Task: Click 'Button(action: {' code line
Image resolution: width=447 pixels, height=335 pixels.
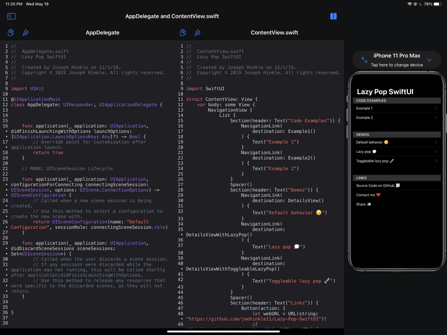Action: point(263,308)
